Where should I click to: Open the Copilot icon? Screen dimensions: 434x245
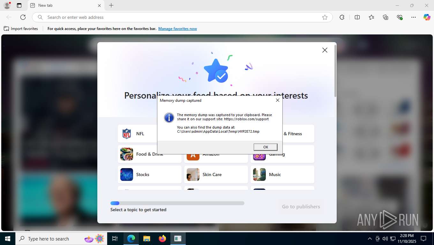tap(427, 17)
